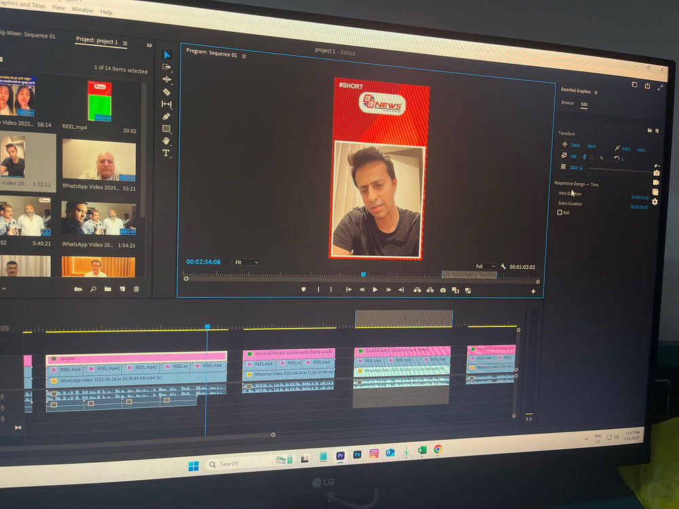Select the Pen tool
This screenshot has width=679, height=509.
(166, 117)
